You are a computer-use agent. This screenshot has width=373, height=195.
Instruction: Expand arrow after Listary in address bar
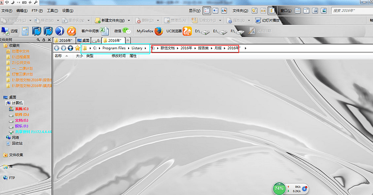145,48
